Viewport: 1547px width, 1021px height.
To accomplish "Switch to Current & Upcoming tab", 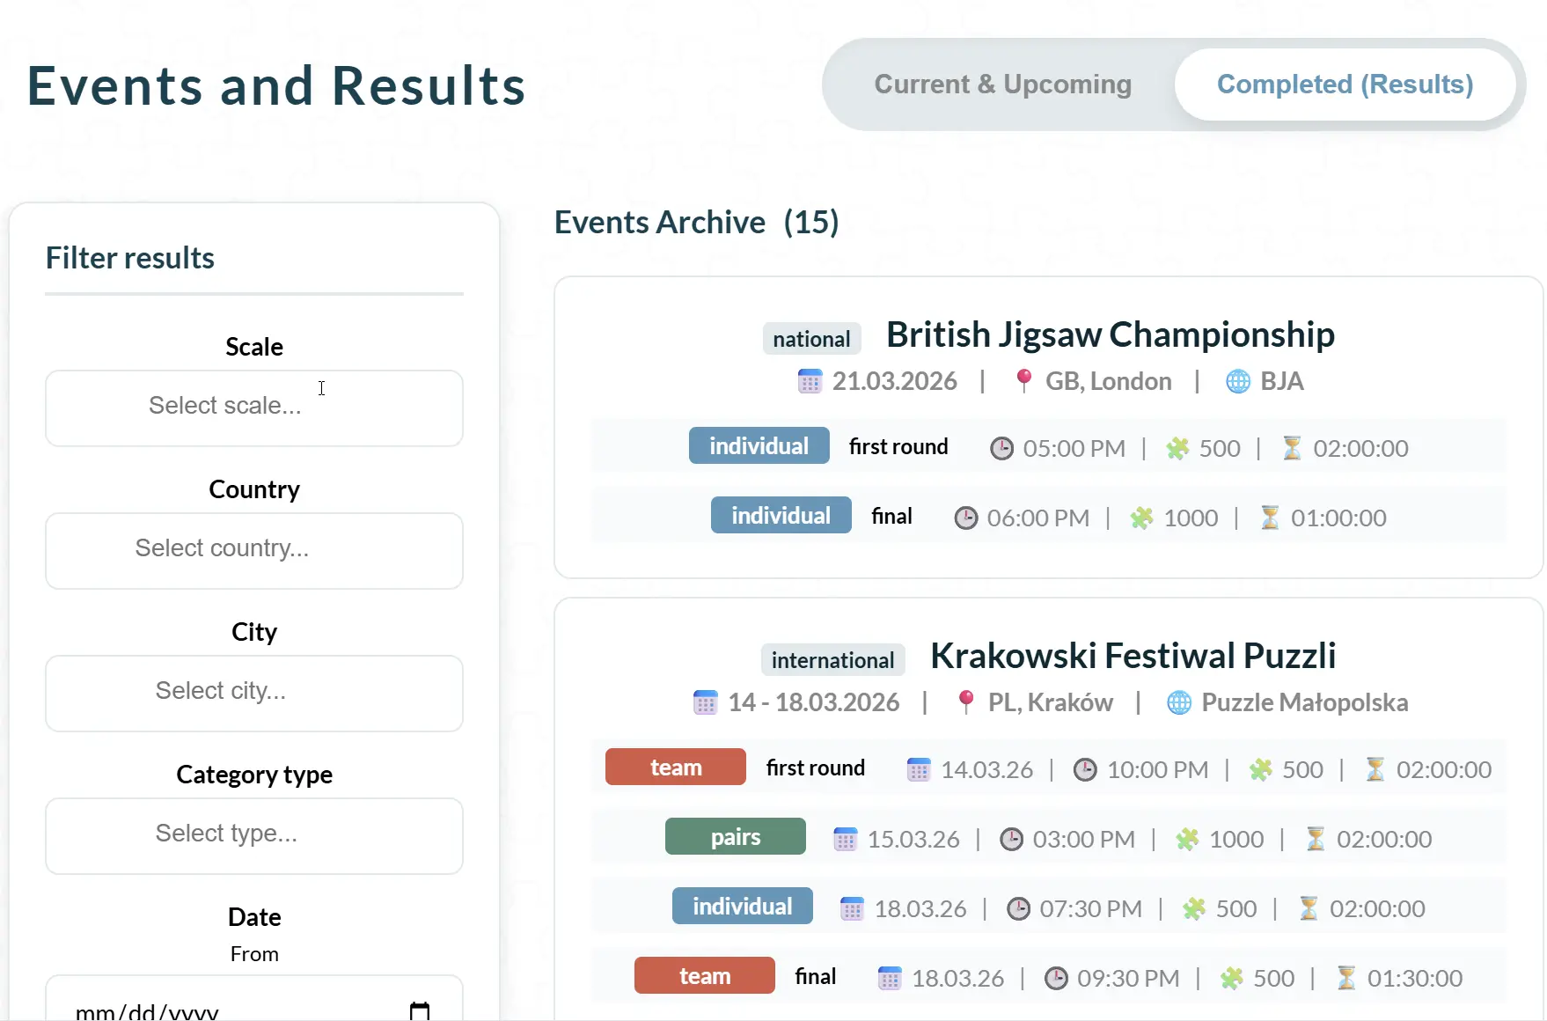I will click(1002, 84).
